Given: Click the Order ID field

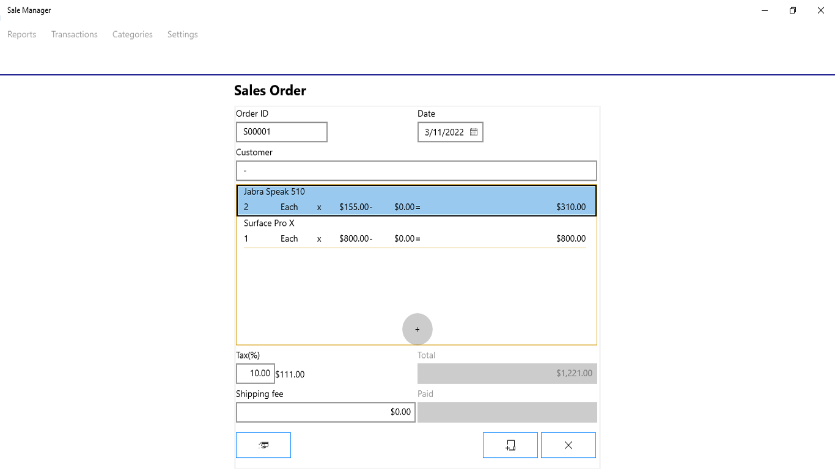Looking at the screenshot, I should click(282, 132).
